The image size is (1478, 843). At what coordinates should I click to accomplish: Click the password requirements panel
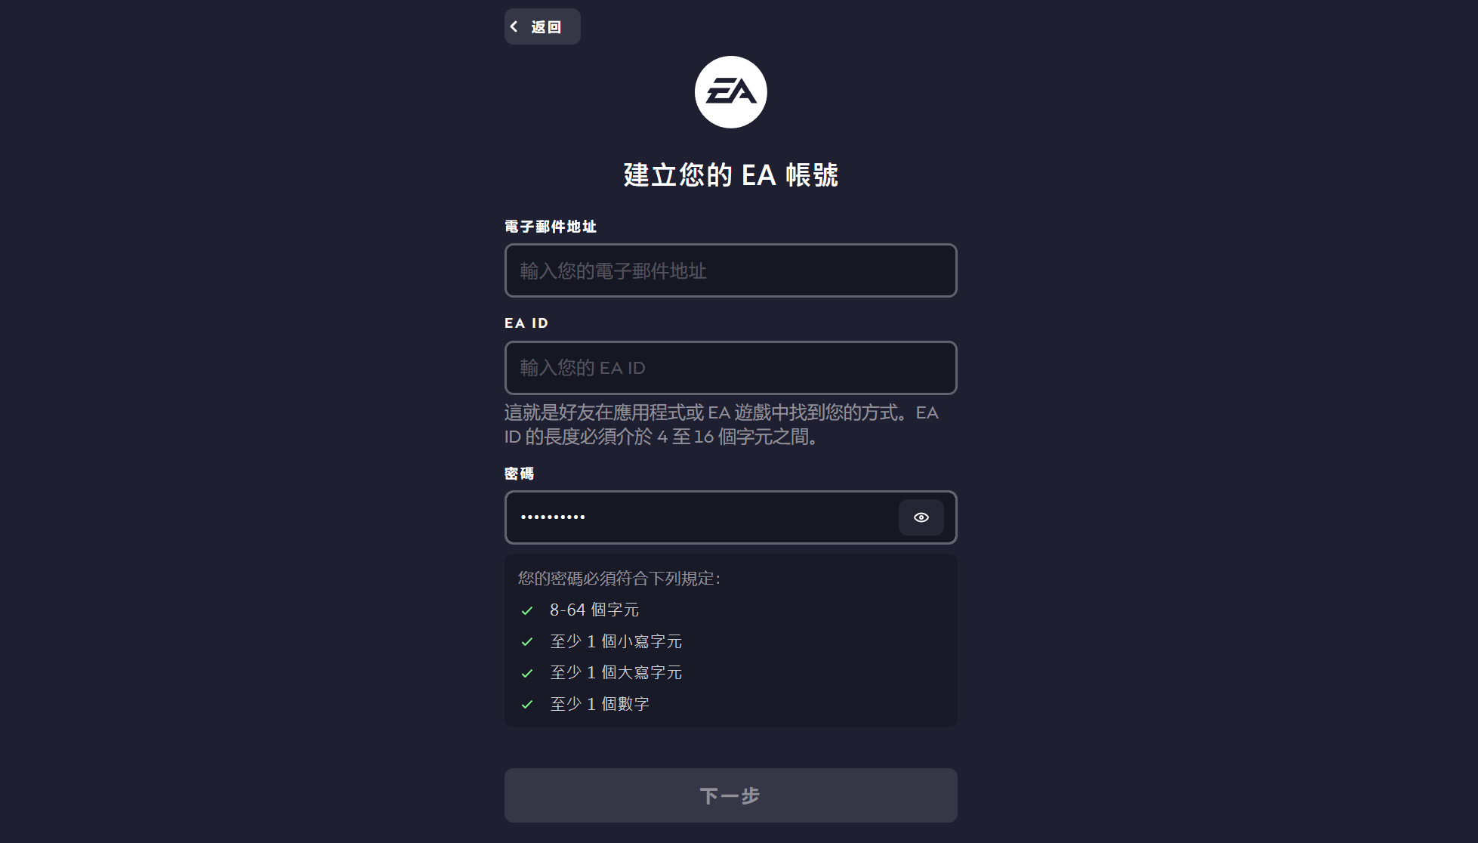coord(730,641)
